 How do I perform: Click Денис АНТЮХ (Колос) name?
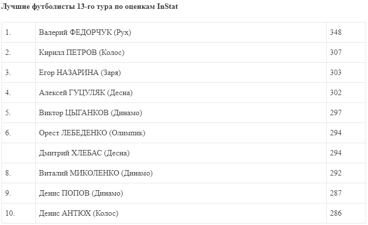tap(78, 213)
